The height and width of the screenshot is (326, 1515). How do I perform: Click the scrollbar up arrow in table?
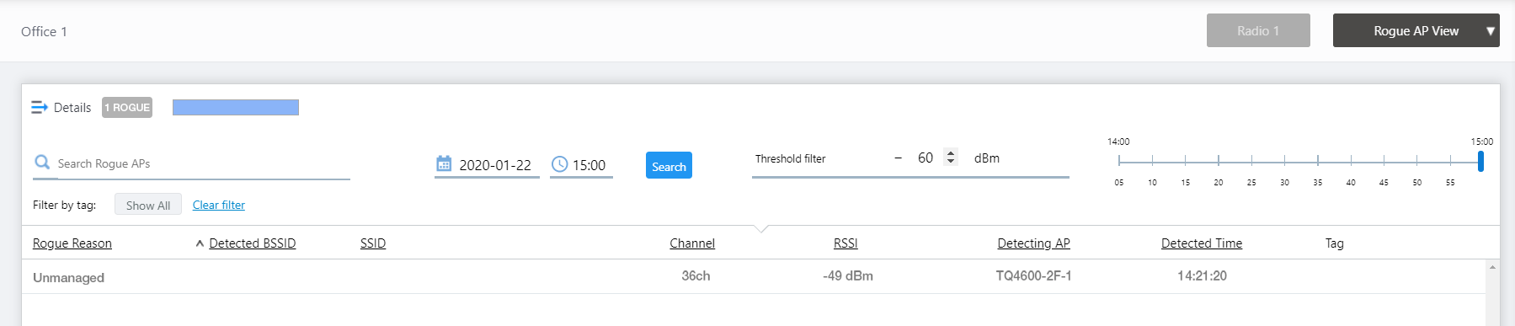[1492, 267]
